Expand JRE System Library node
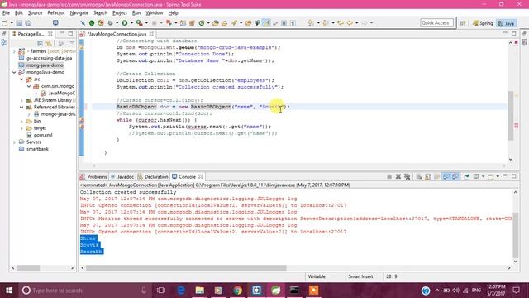The image size is (529, 298). click(21, 100)
